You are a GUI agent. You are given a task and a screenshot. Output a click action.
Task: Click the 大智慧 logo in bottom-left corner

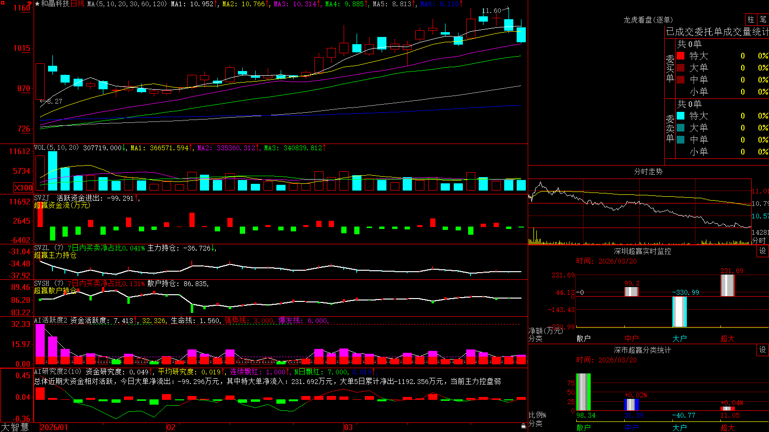click(15, 427)
